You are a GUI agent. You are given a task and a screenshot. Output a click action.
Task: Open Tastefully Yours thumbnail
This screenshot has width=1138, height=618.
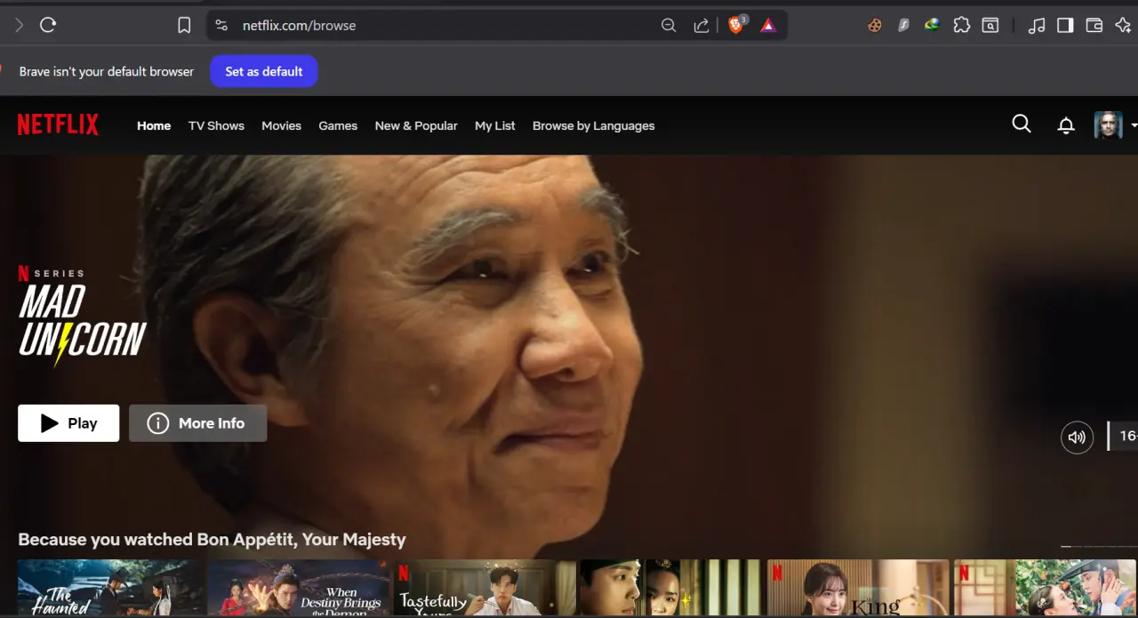tap(485, 588)
